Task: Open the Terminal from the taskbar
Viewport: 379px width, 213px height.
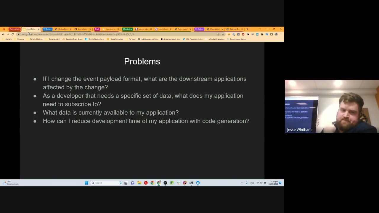Action: coord(191,183)
